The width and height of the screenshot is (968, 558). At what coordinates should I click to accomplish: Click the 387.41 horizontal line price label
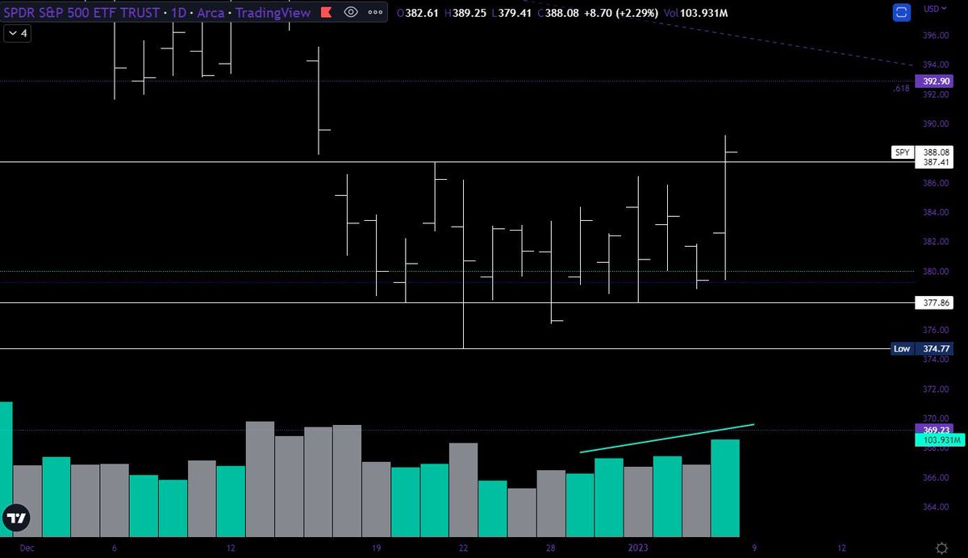935,162
